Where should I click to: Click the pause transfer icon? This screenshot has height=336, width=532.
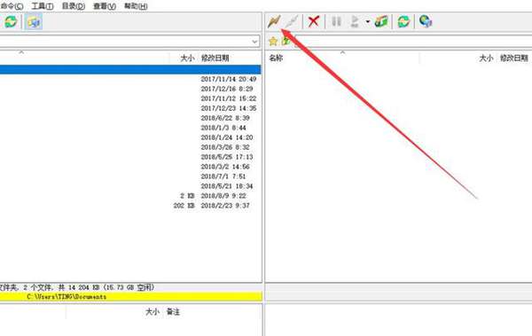(336, 21)
